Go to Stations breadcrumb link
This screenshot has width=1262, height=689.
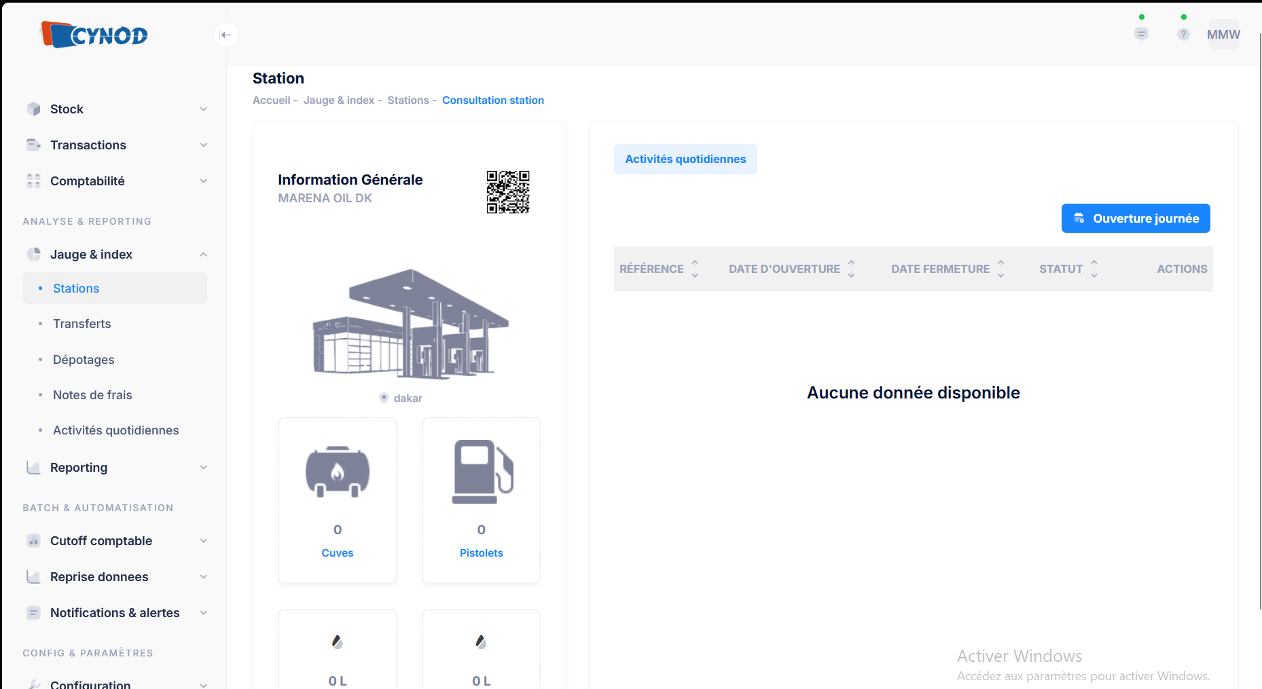[x=408, y=100]
